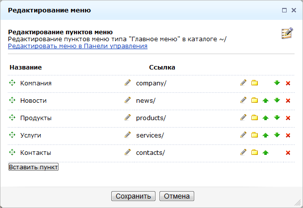
Task: Edit the name Контакты with pencil icon
Action: click(x=128, y=152)
